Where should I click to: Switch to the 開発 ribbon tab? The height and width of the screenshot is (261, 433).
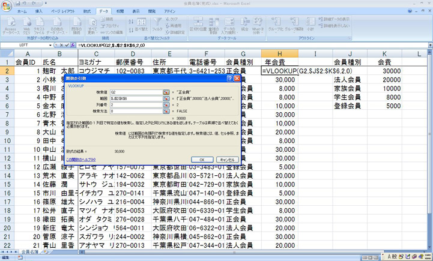pos(151,11)
